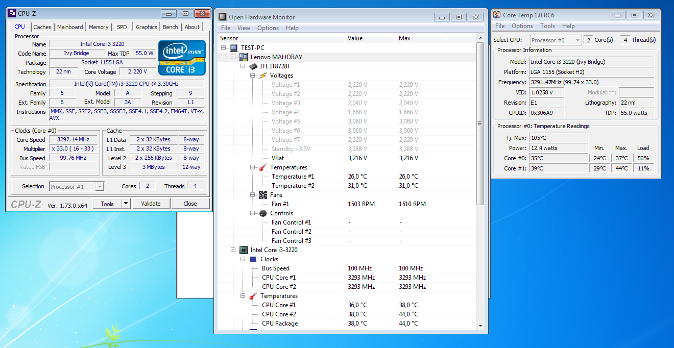Image resolution: width=674 pixels, height=348 pixels.
Task: Select the Fan Control #2 row
Action: pyautogui.click(x=347, y=232)
